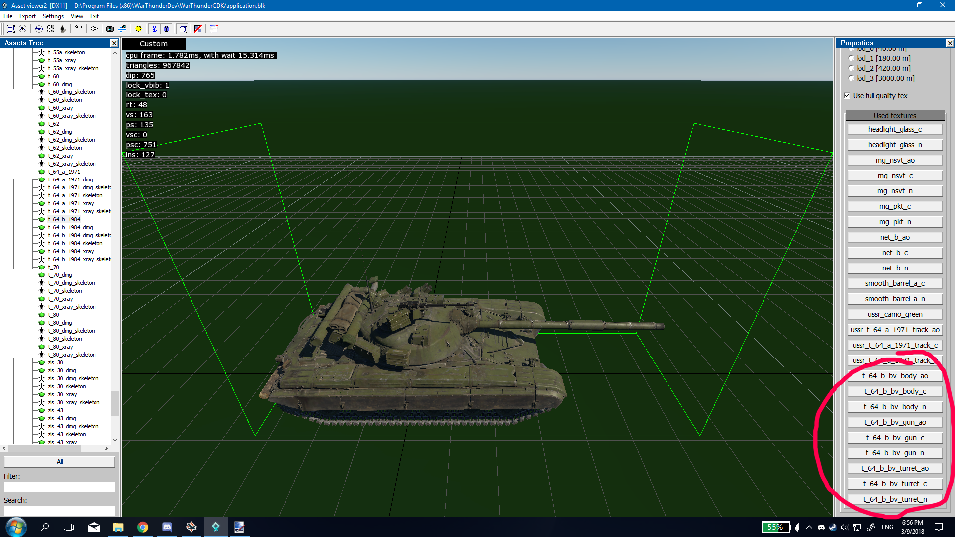The image size is (955, 537).
Task: Click the blue dots camera cube-screenshot icon
Action: click(x=122, y=29)
